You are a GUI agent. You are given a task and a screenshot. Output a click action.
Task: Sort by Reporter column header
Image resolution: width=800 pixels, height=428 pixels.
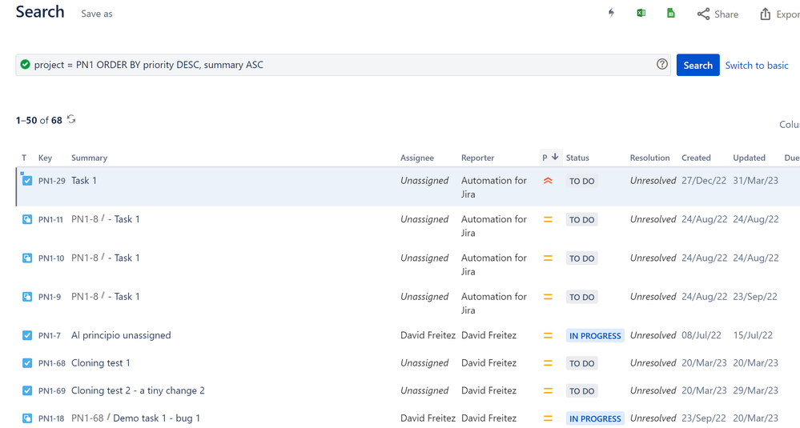[x=477, y=158]
